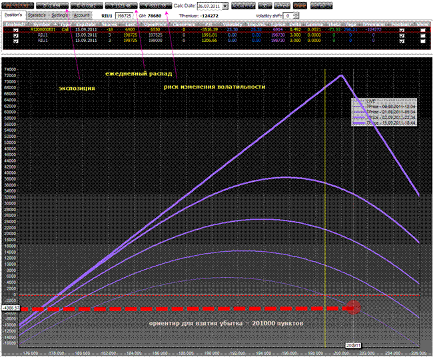
Task: Click the Volatility column header
Action: 232,24
